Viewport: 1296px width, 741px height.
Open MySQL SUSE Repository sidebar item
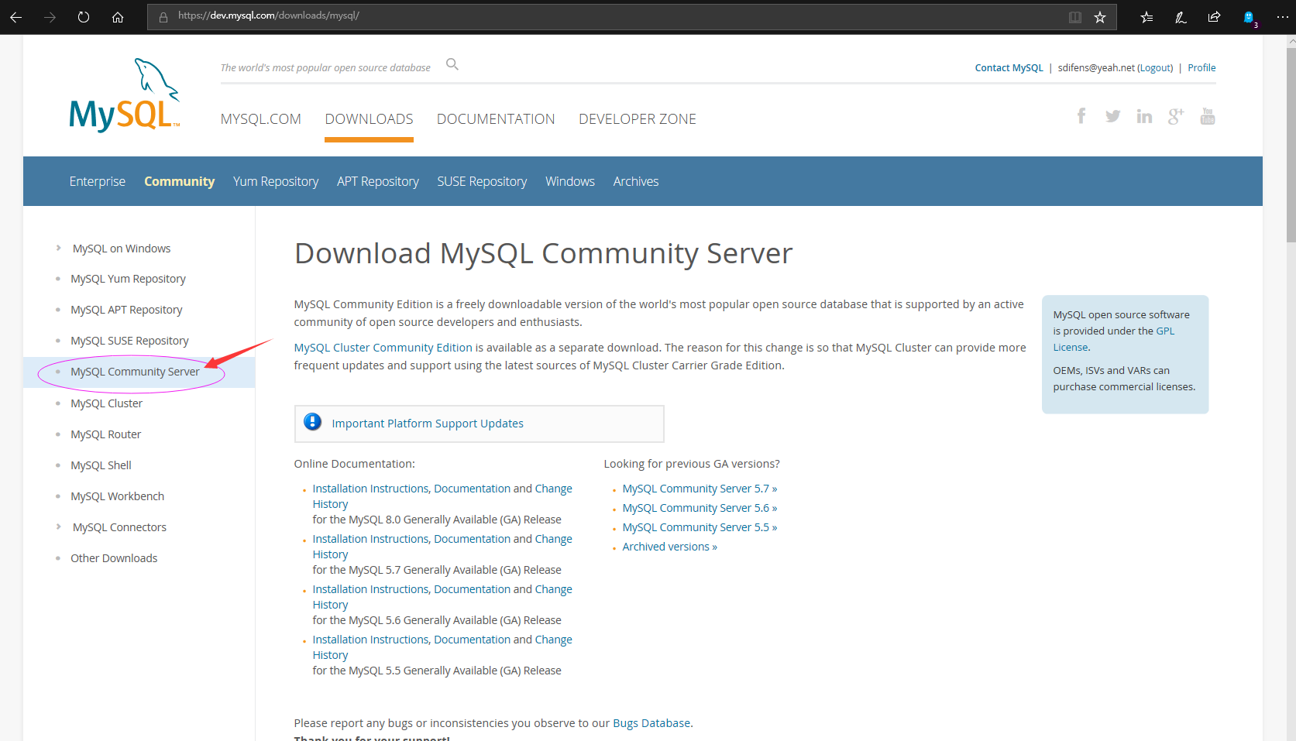(130, 341)
